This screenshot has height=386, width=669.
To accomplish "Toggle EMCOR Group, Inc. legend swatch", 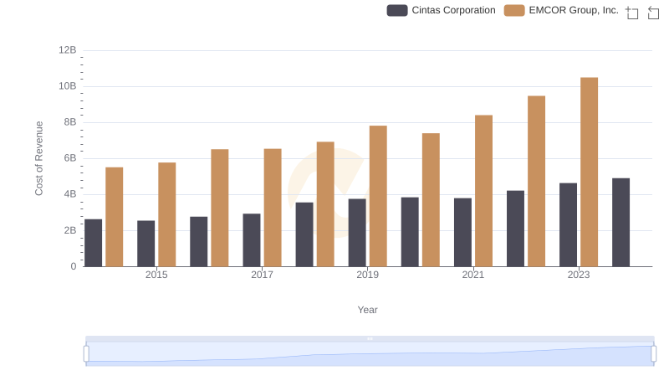I will pos(514,10).
